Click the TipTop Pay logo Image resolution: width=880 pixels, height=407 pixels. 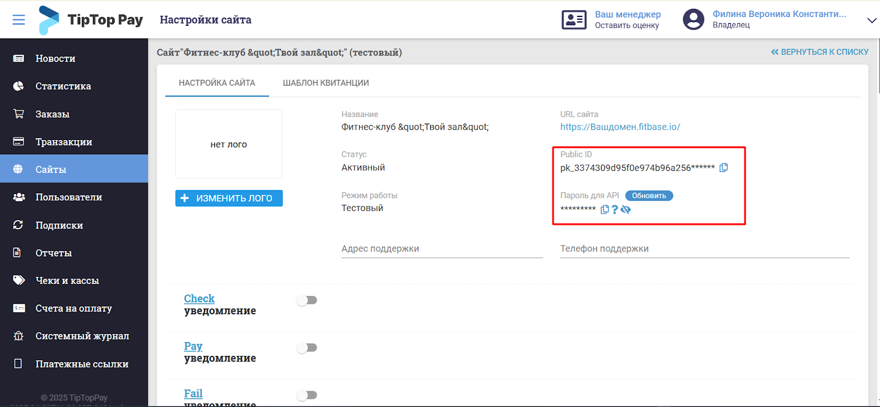pos(91,20)
